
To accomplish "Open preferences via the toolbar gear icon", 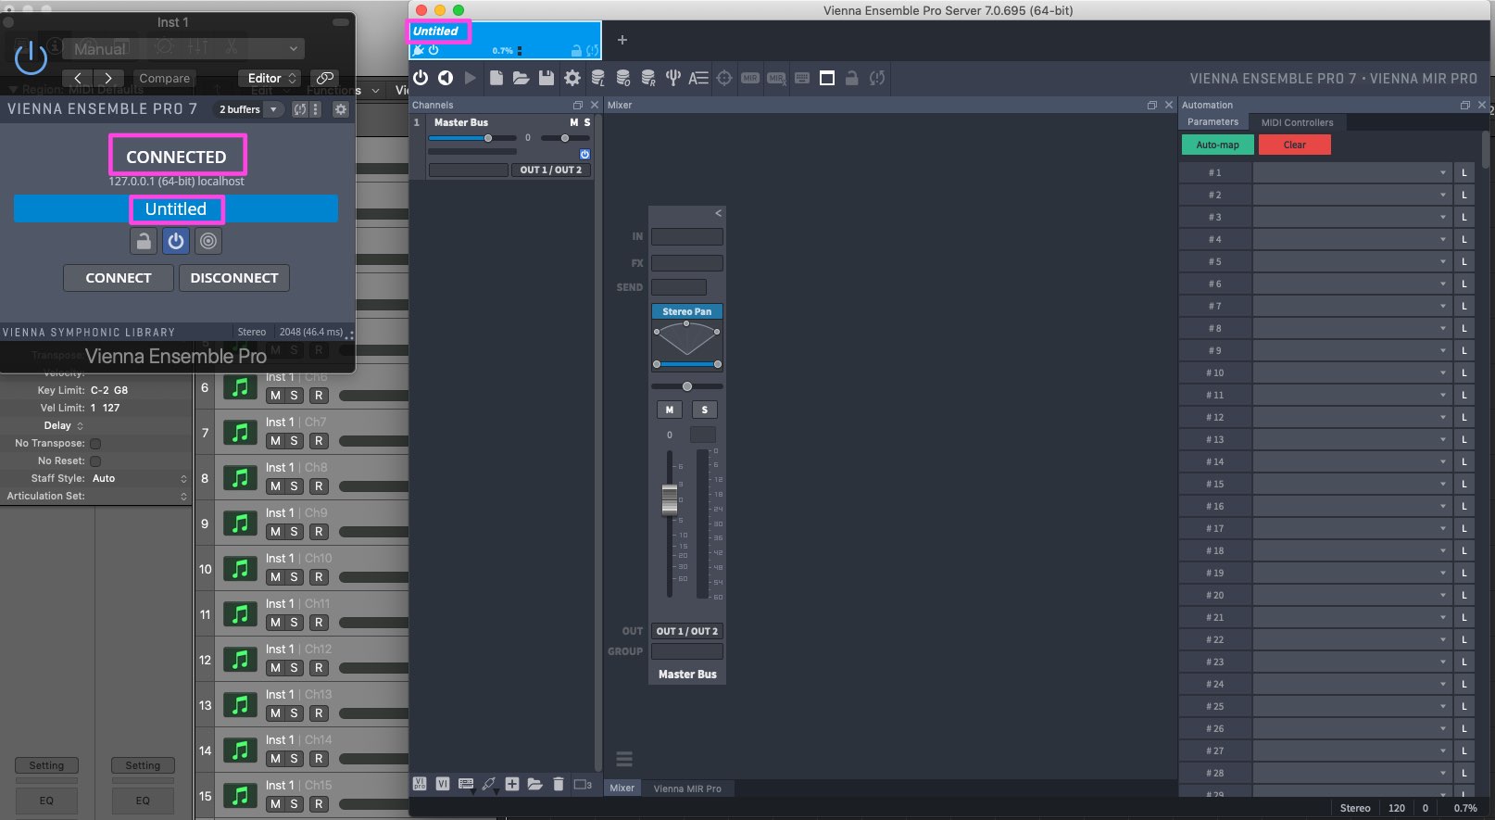I will [x=572, y=78].
